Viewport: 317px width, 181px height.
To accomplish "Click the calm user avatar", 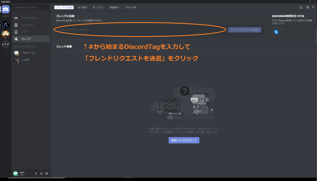I will tap(15, 173).
